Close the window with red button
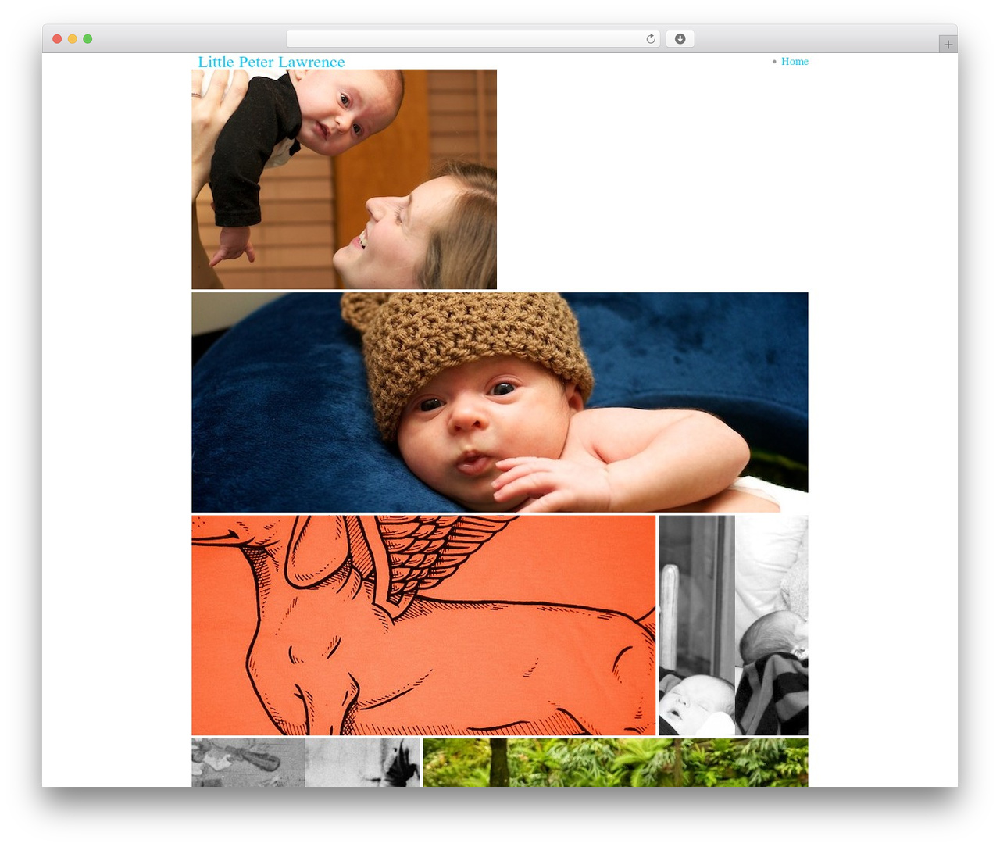The height and width of the screenshot is (847, 1000). pos(57,39)
